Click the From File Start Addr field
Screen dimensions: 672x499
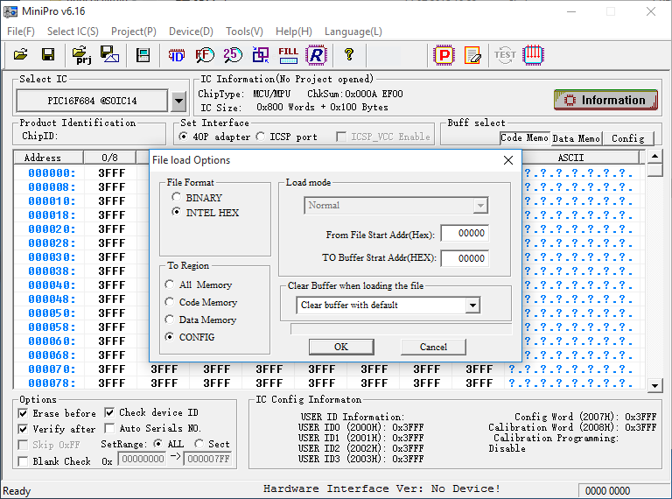click(x=464, y=234)
